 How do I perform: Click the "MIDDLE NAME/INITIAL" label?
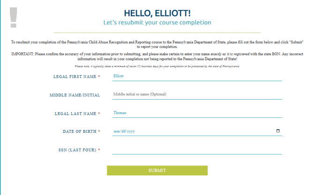pyautogui.click(x=75, y=95)
